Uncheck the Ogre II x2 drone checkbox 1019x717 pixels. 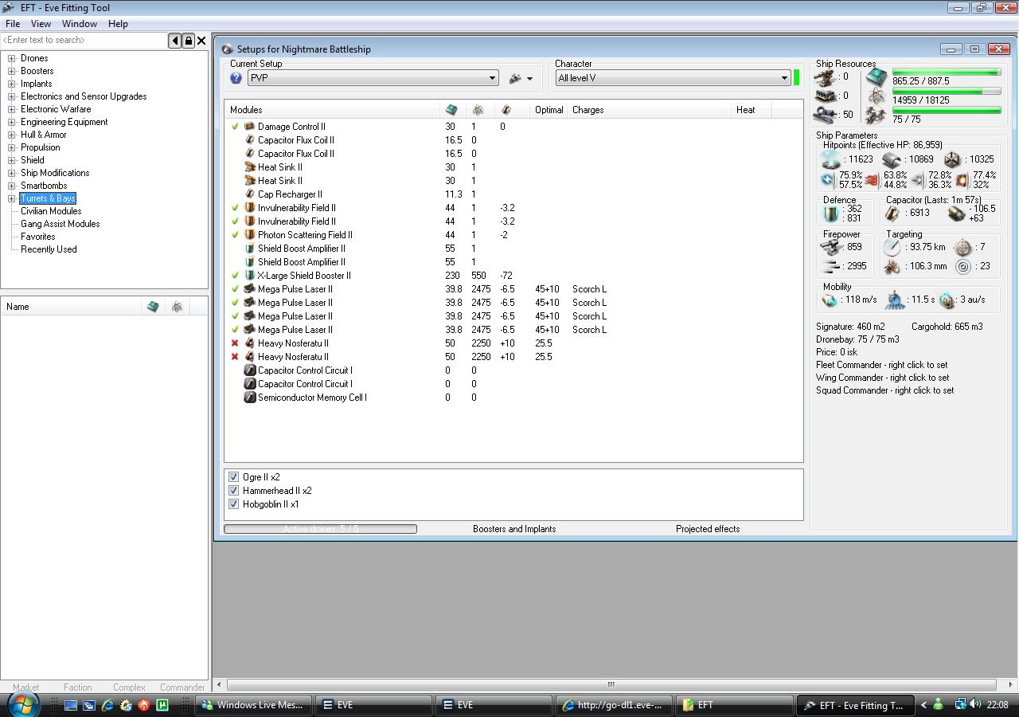pos(234,477)
